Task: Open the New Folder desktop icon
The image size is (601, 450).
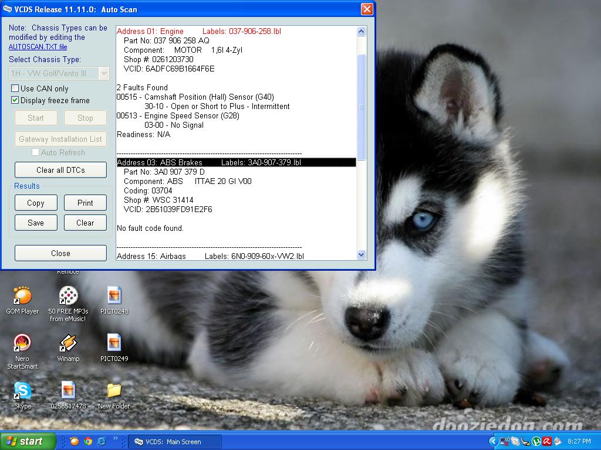Action: [x=114, y=391]
